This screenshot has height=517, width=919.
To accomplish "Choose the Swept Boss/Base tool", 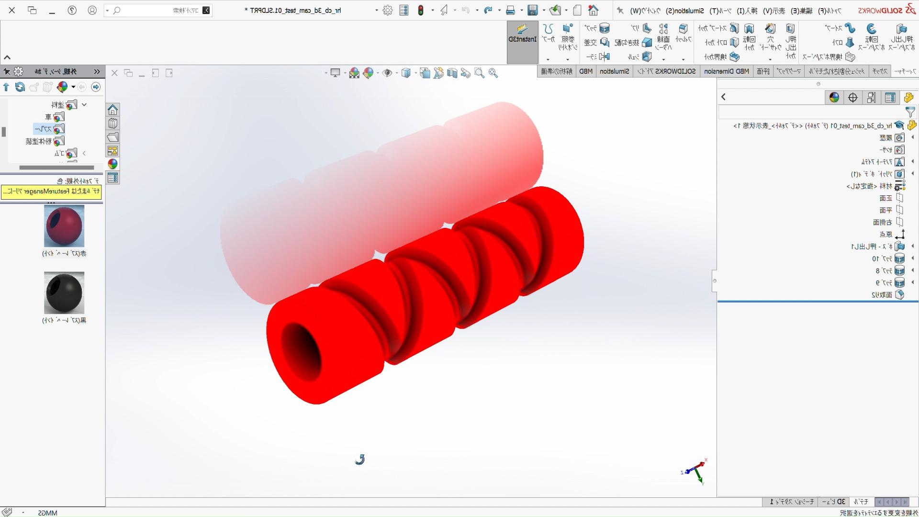I will click(x=841, y=28).
